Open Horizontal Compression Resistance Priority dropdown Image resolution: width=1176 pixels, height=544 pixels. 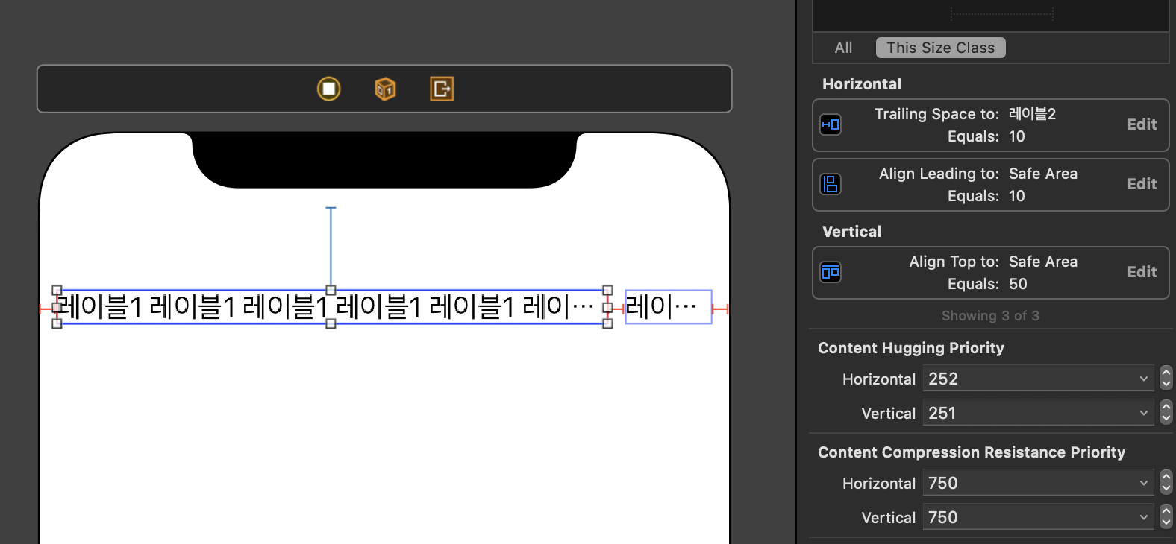[1143, 483]
